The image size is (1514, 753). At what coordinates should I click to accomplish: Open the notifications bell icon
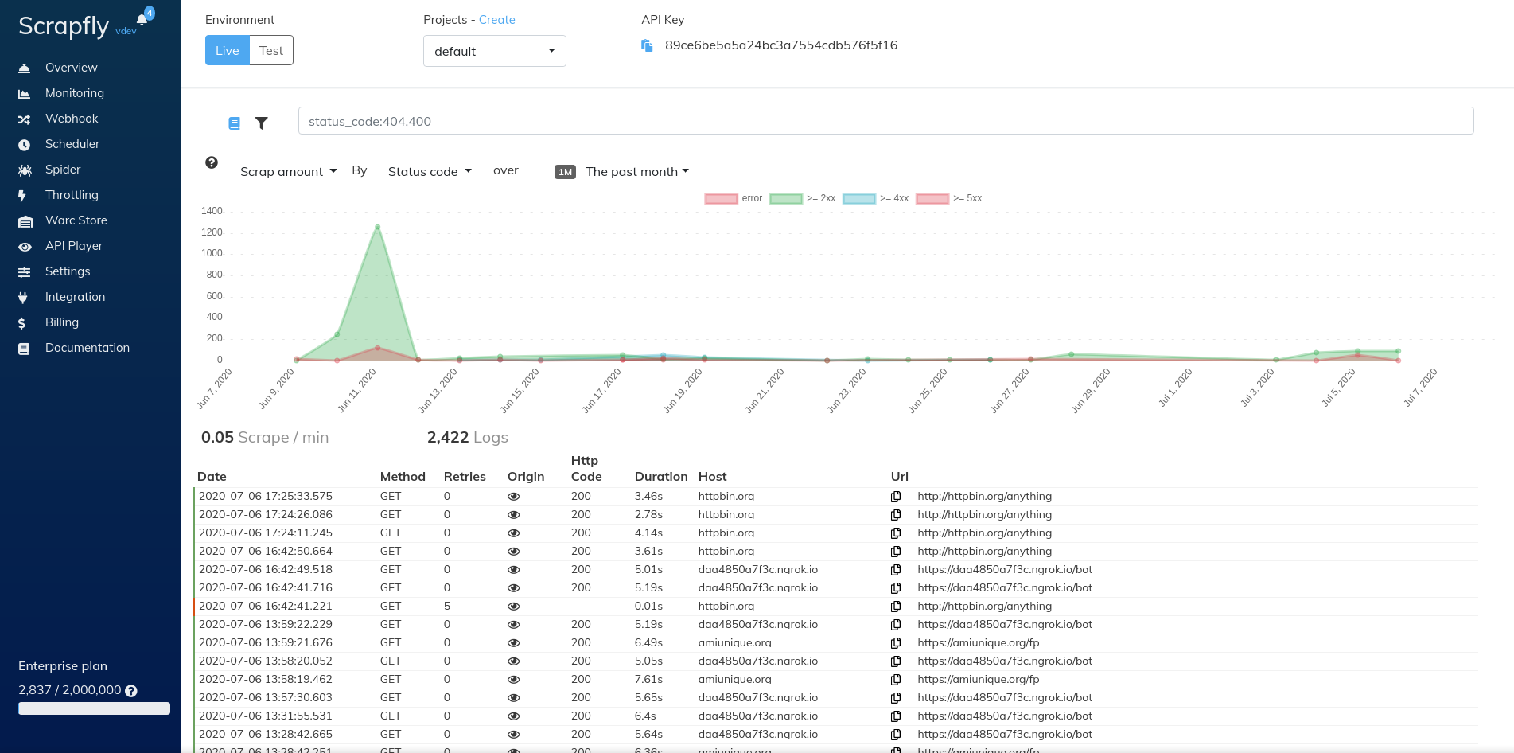tap(142, 19)
